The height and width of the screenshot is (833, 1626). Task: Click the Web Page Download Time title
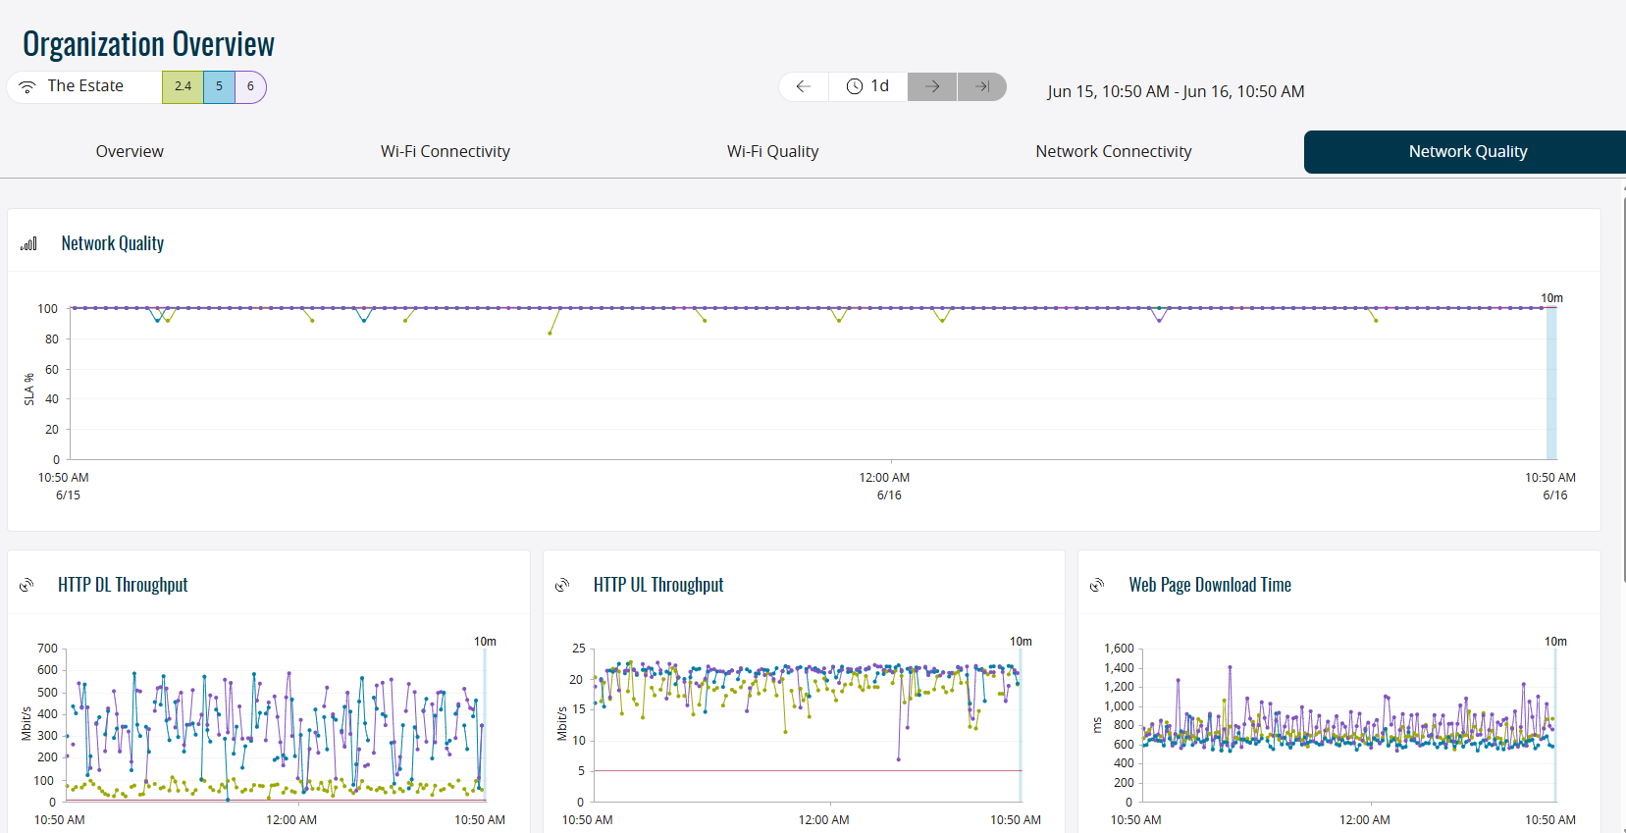coord(1210,585)
